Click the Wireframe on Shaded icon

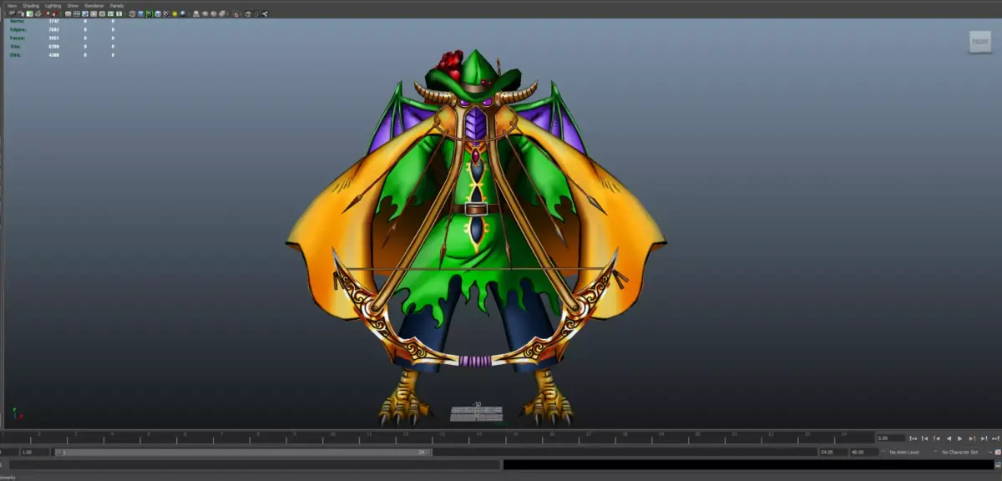(x=158, y=13)
